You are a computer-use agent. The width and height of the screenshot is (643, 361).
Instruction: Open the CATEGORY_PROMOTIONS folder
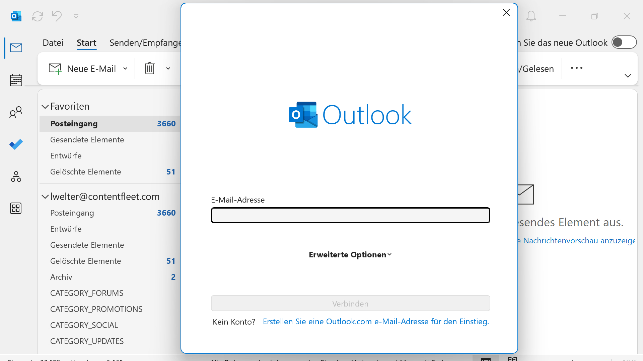tap(110, 309)
